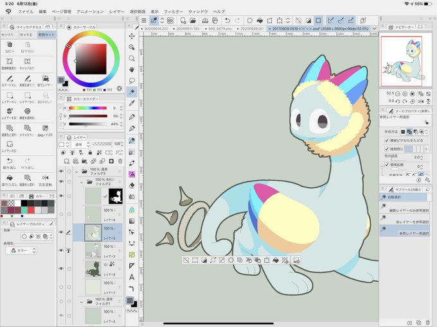Open the 表現色 カラー dropdown
This screenshot has width=437, height=327.
pos(21,251)
